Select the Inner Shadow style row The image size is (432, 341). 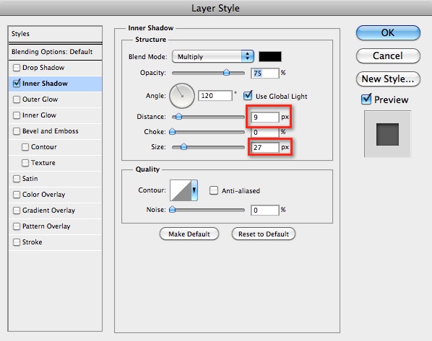56,84
